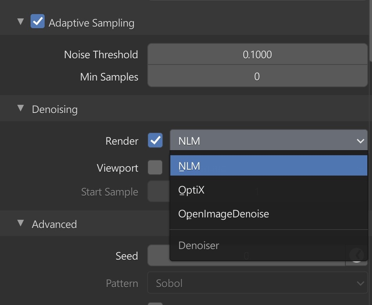Click the chevron arrow on the NLM dropdown
Viewport: 372px width, 305px height.
(360, 141)
